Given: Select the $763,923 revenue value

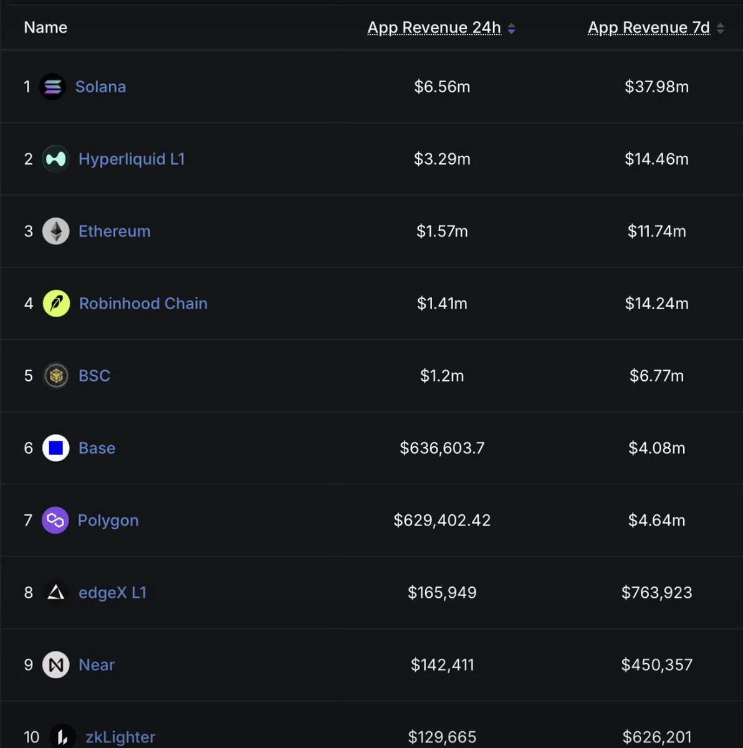Looking at the screenshot, I should (x=656, y=593).
